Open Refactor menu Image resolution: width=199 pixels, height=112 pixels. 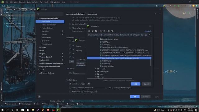(x=35, y=2)
